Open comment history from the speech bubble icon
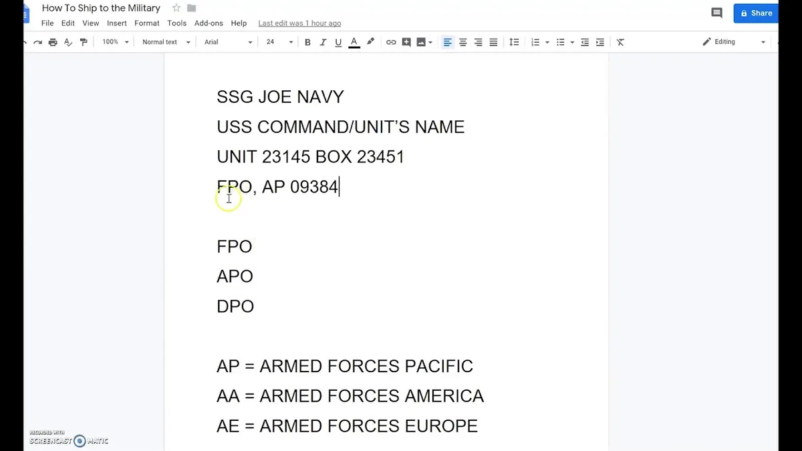This screenshot has height=451, width=802. (716, 13)
